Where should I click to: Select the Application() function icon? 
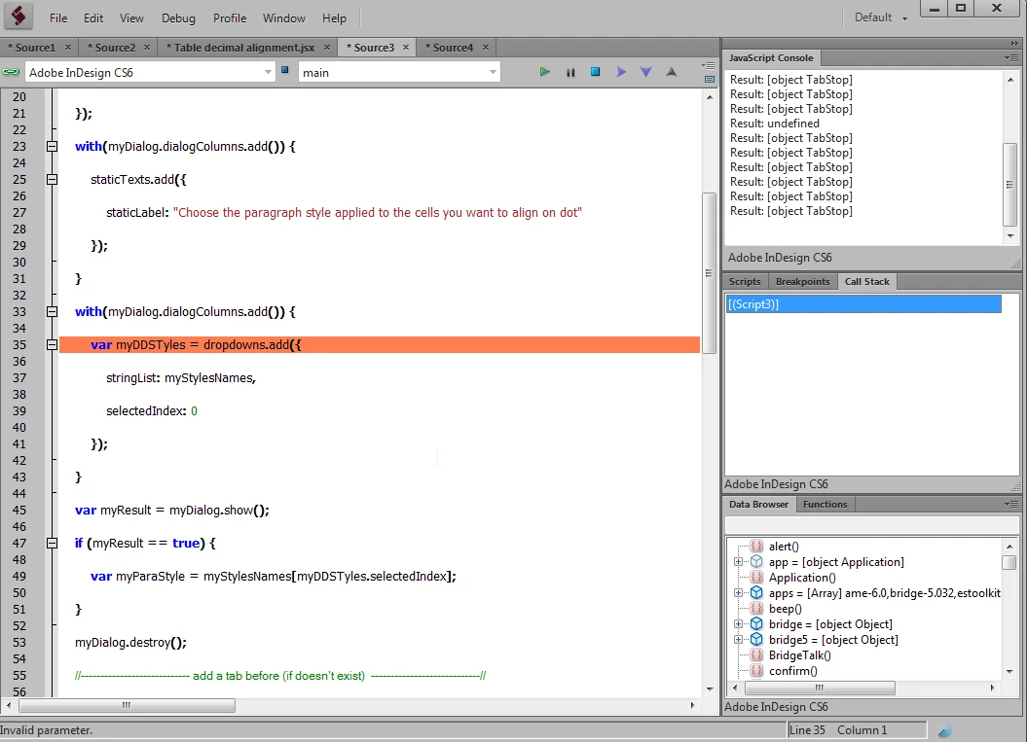(756, 577)
